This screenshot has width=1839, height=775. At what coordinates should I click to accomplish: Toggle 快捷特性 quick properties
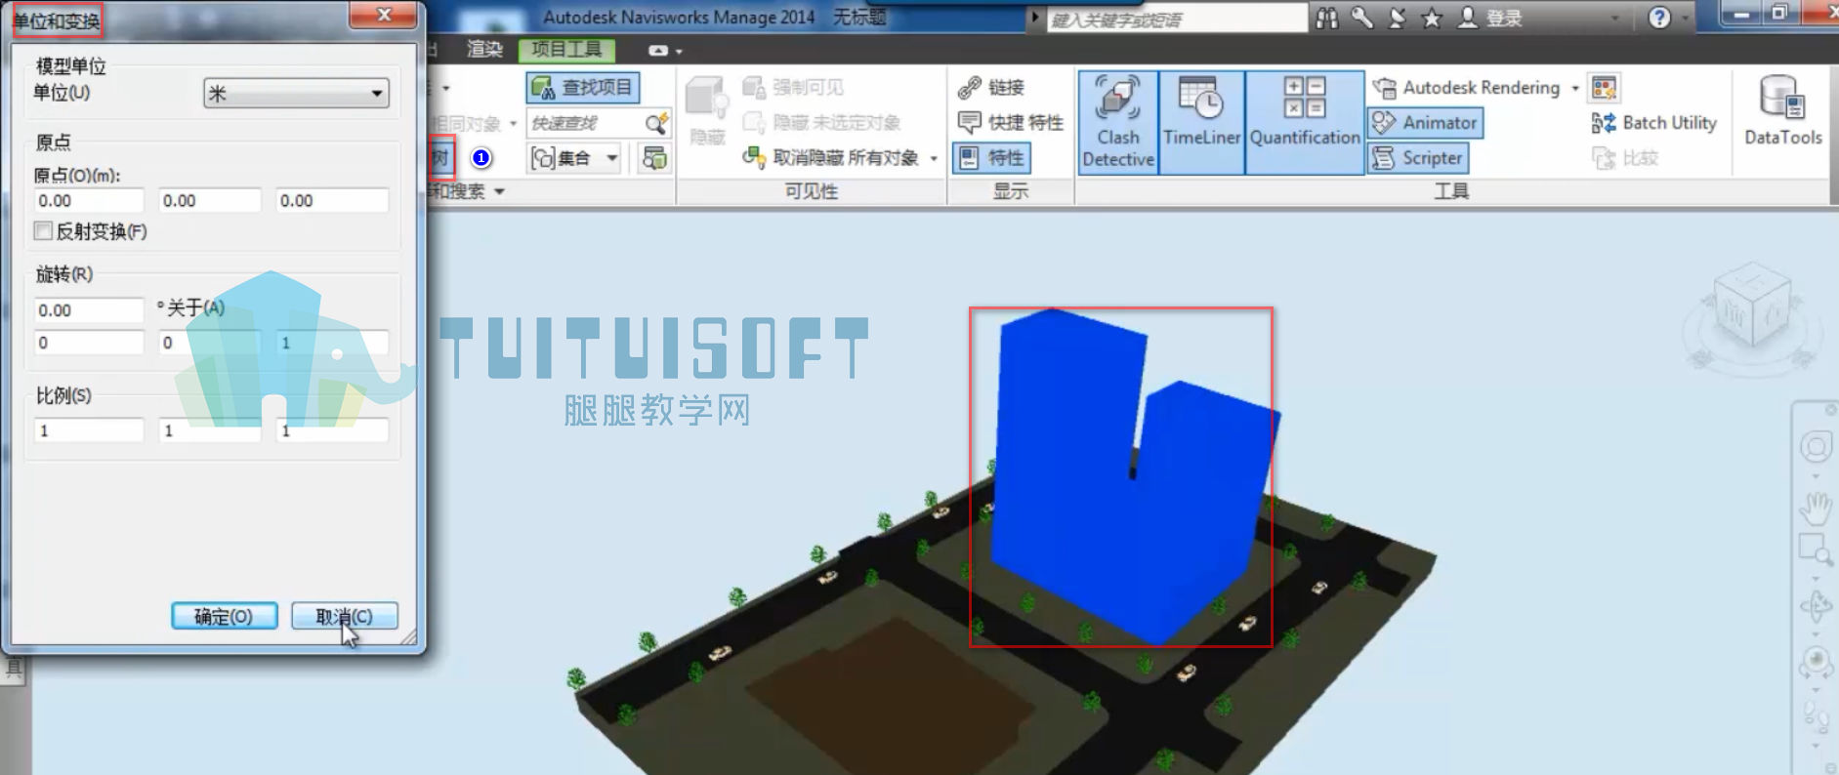pyautogui.click(x=1010, y=123)
